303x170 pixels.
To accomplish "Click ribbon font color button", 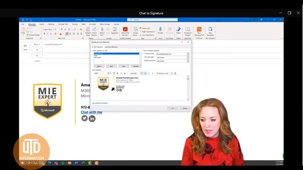I will [61, 34].
